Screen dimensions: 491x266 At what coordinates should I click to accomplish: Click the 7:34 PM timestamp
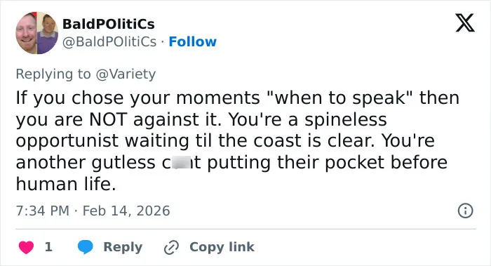point(43,211)
